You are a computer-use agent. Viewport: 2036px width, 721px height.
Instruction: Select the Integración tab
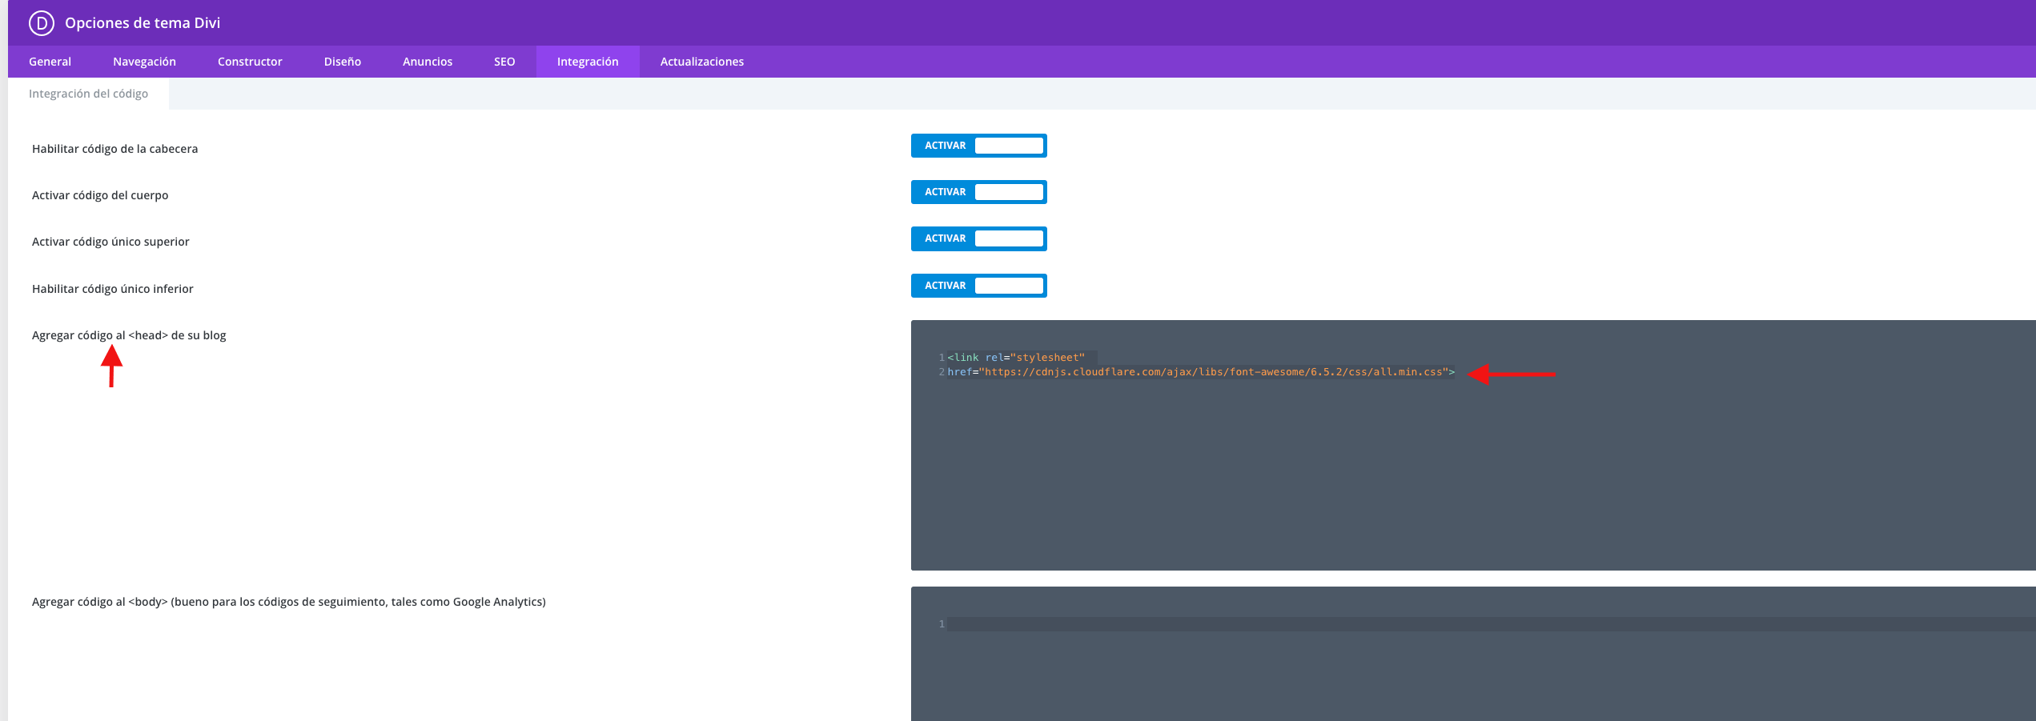pos(588,62)
